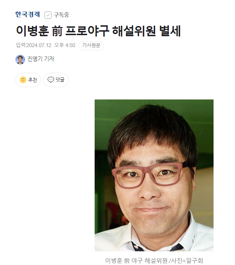Open the 댓글 comments label
This screenshot has width=235, height=265.
click(60, 79)
